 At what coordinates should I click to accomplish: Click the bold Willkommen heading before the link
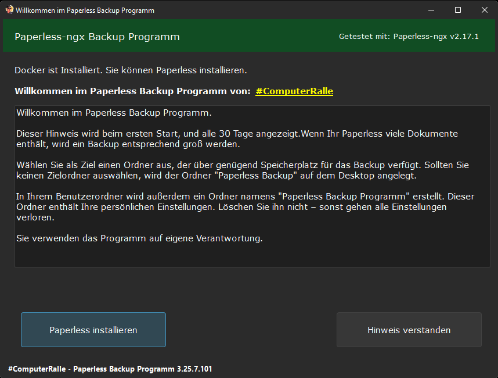[132, 91]
